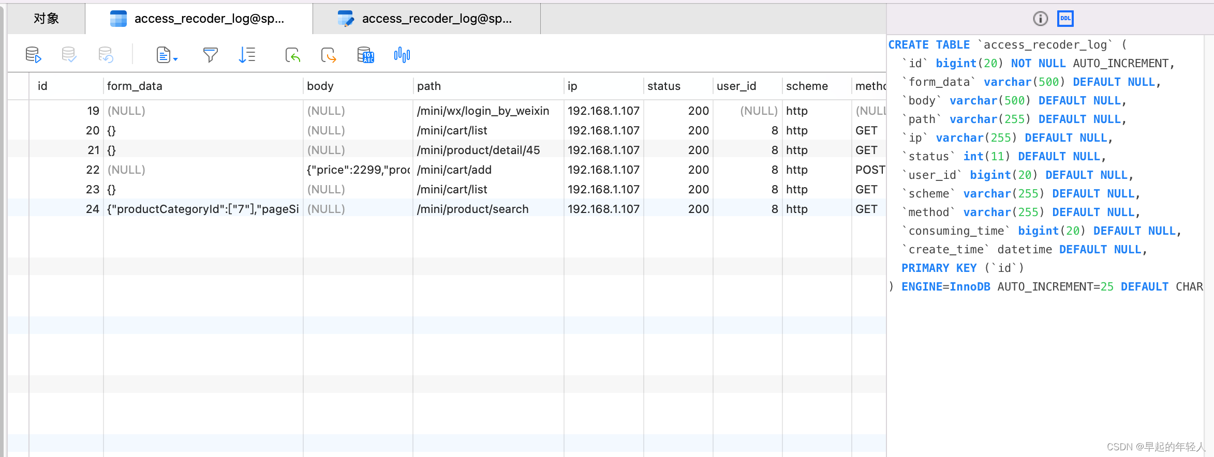Show the DDL panel icon
The height and width of the screenshot is (457, 1214).
[x=1065, y=19]
